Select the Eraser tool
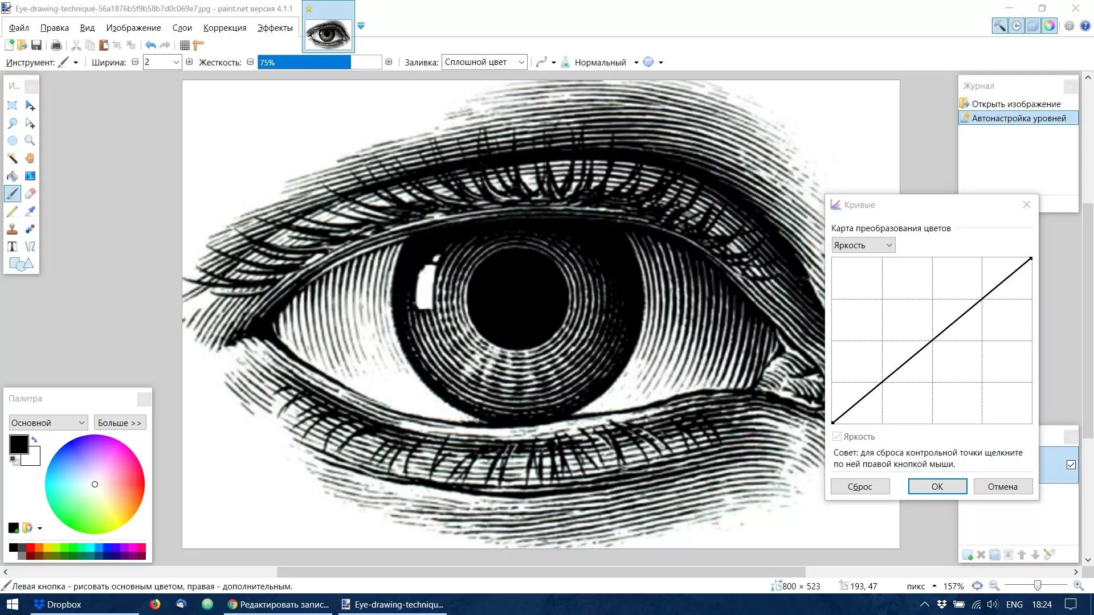Image resolution: width=1094 pixels, height=615 pixels. tap(30, 194)
